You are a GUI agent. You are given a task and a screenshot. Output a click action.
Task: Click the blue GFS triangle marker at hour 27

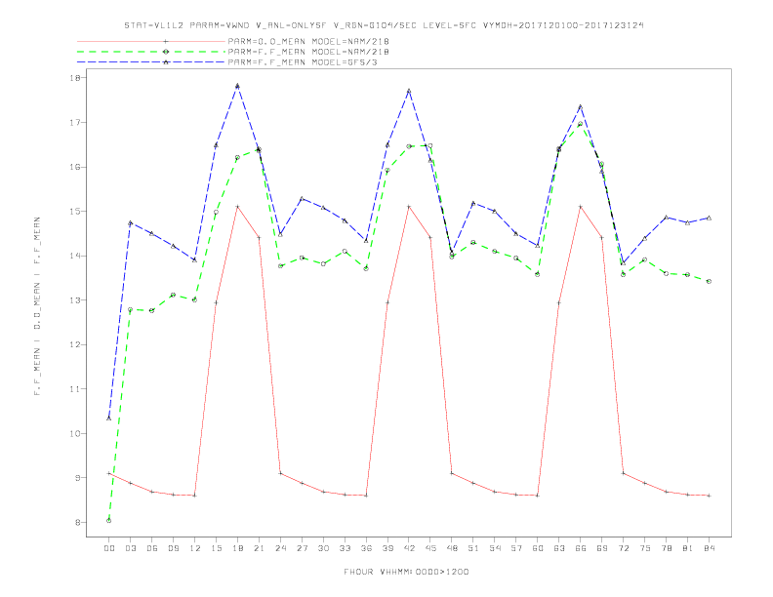[302, 198]
